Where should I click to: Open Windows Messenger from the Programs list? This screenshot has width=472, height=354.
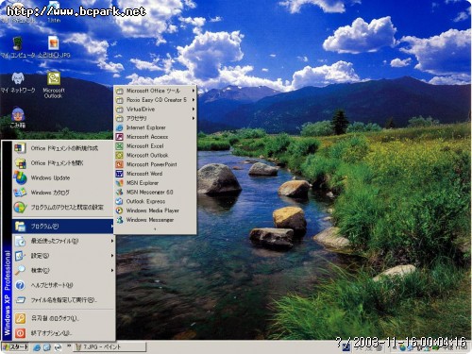(x=155, y=220)
